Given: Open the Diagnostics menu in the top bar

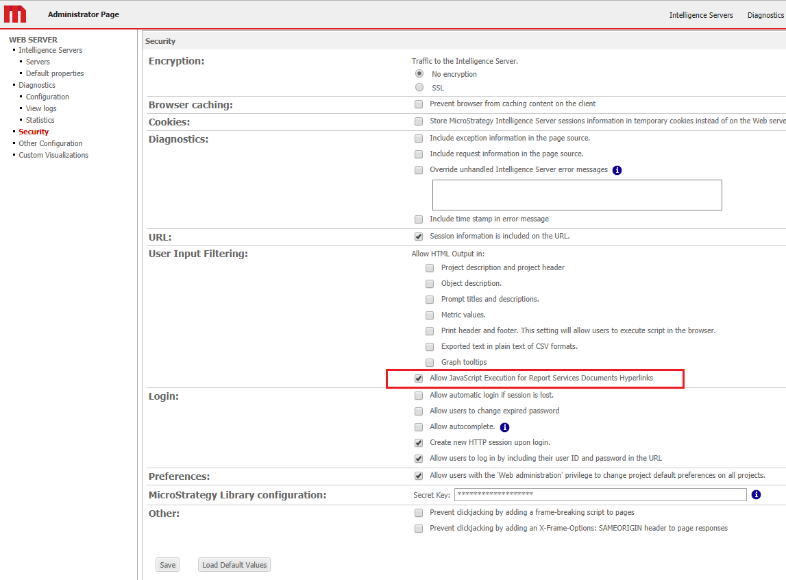Looking at the screenshot, I should (x=765, y=14).
